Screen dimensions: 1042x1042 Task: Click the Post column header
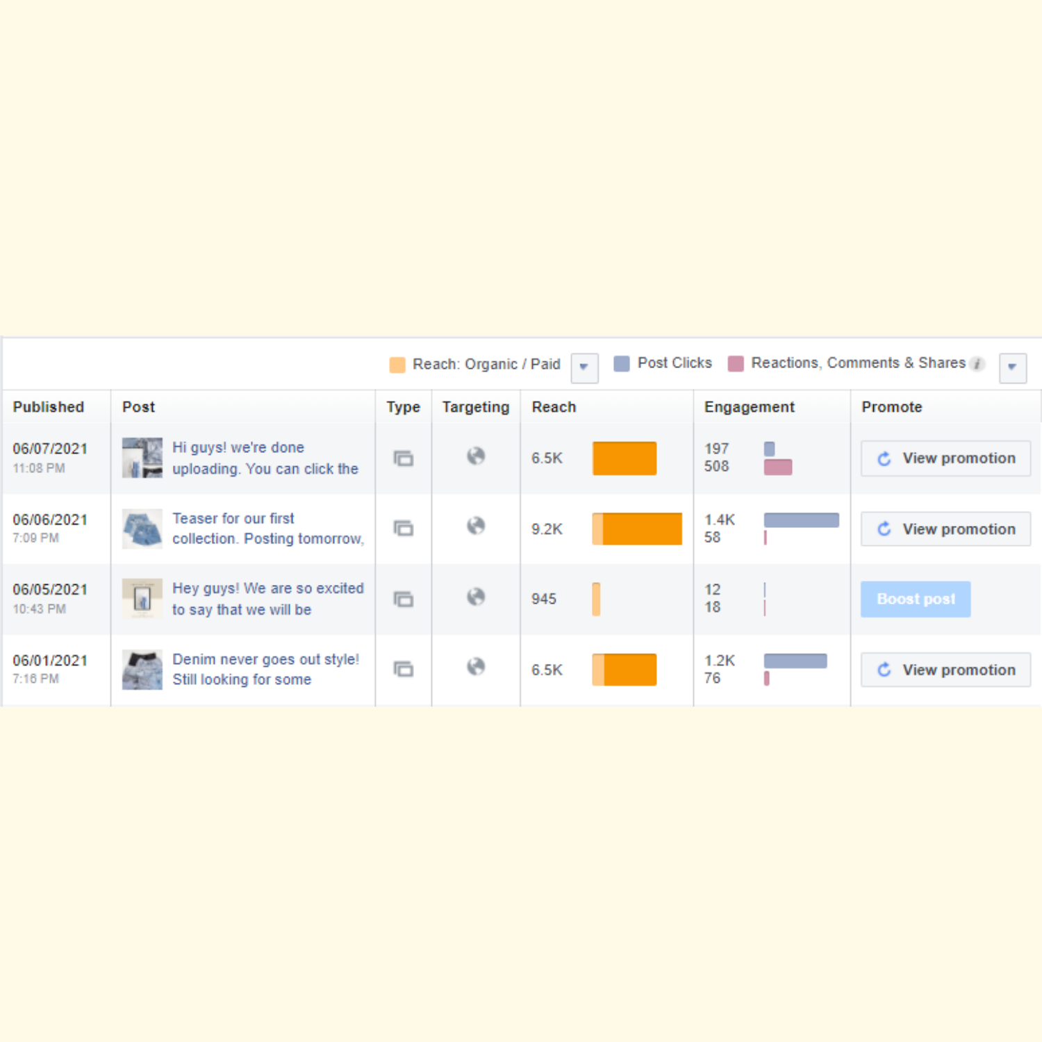139,407
